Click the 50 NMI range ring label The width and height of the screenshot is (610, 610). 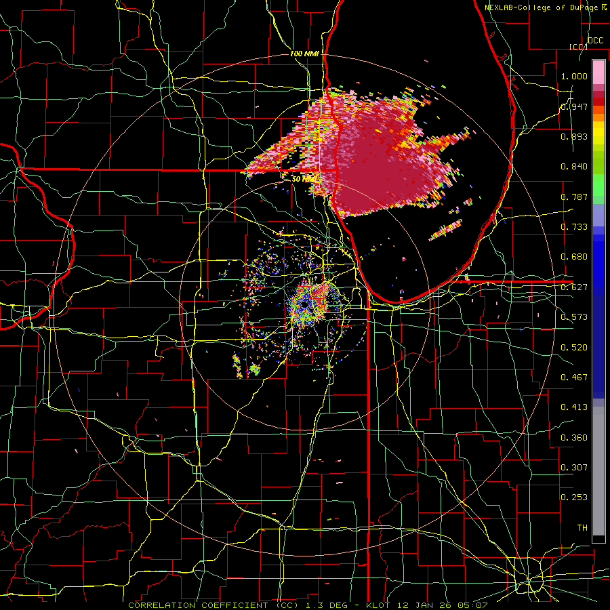click(304, 180)
